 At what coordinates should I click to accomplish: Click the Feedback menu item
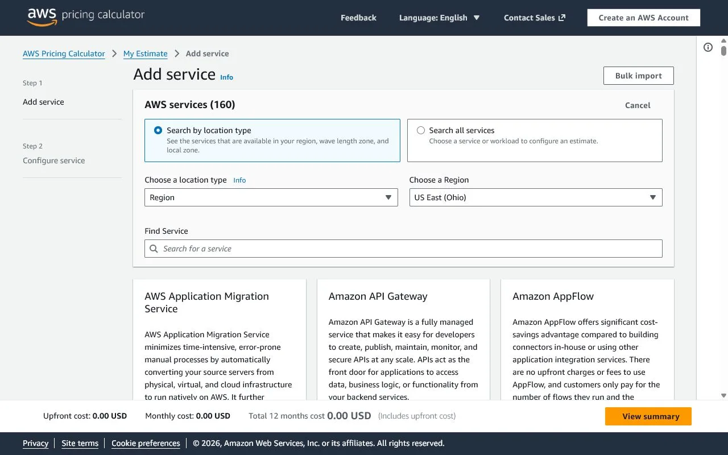click(358, 18)
